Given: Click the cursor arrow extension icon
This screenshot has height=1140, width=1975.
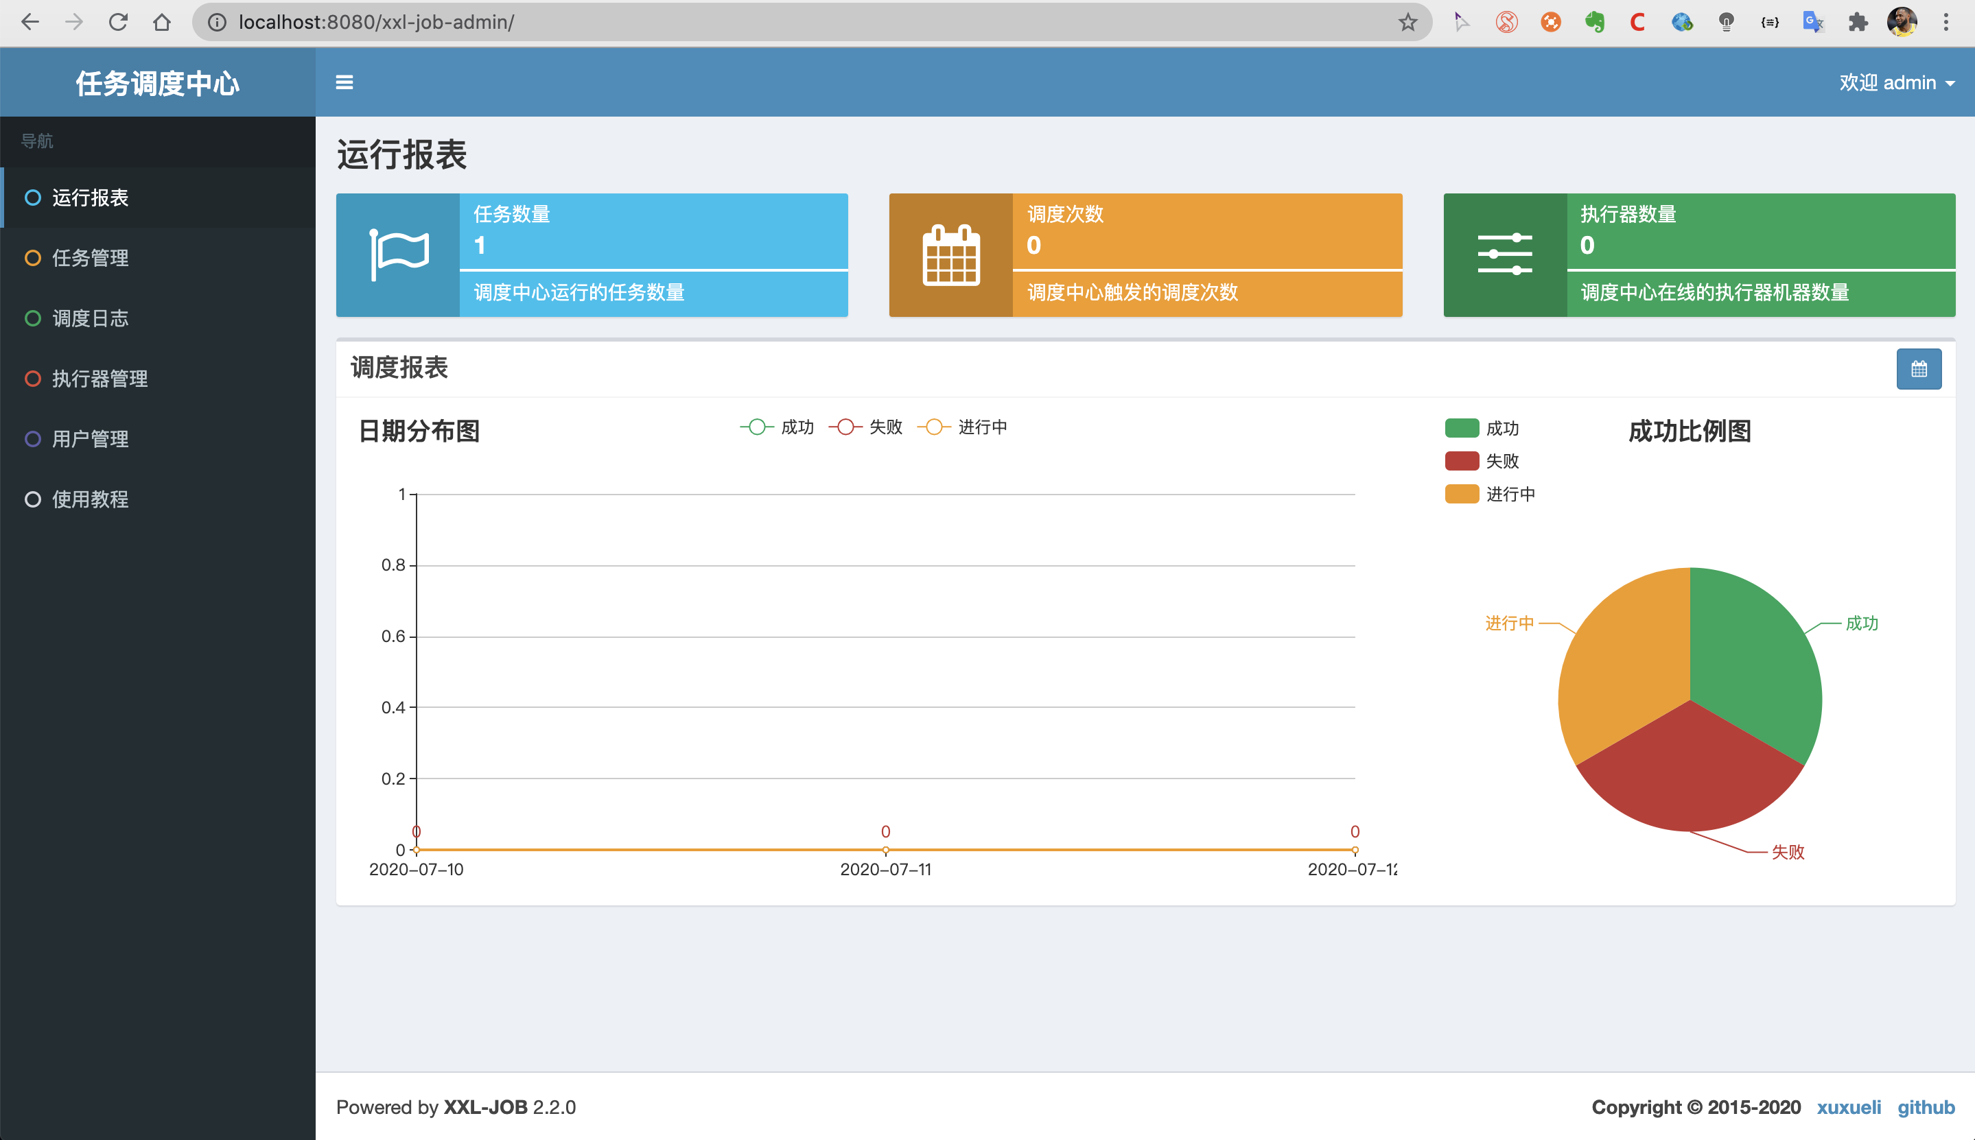Looking at the screenshot, I should click(x=1461, y=22).
